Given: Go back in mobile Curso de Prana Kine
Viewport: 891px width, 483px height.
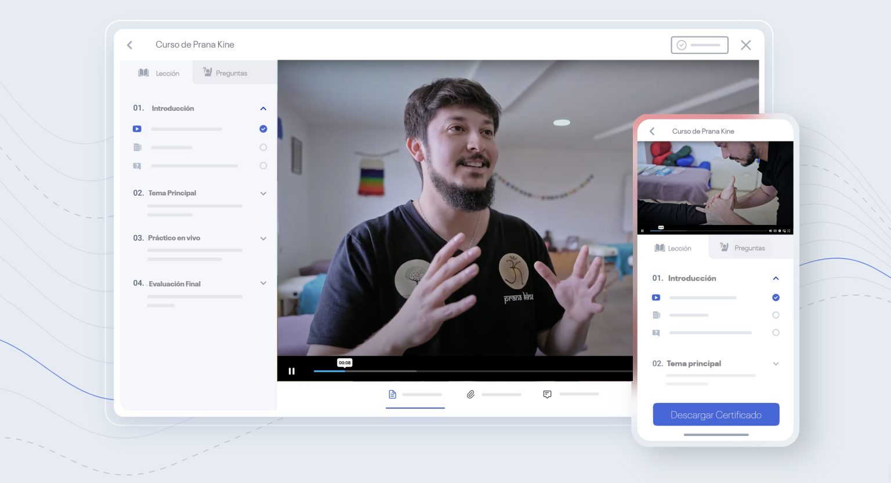Looking at the screenshot, I should coord(652,131).
